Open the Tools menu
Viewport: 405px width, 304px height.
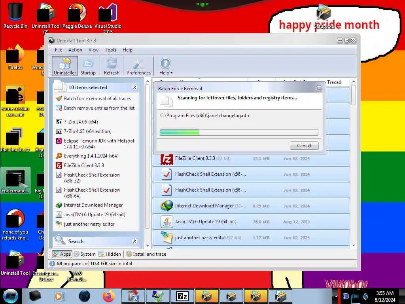(x=110, y=50)
